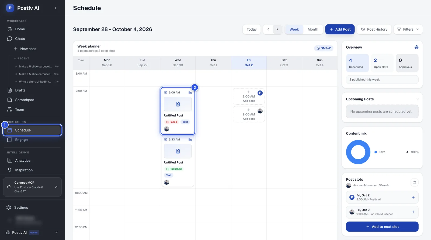Image resolution: width=431 pixels, height=240 pixels.
Task: Click the Overview target icon
Action: pyautogui.click(x=416, y=47)
